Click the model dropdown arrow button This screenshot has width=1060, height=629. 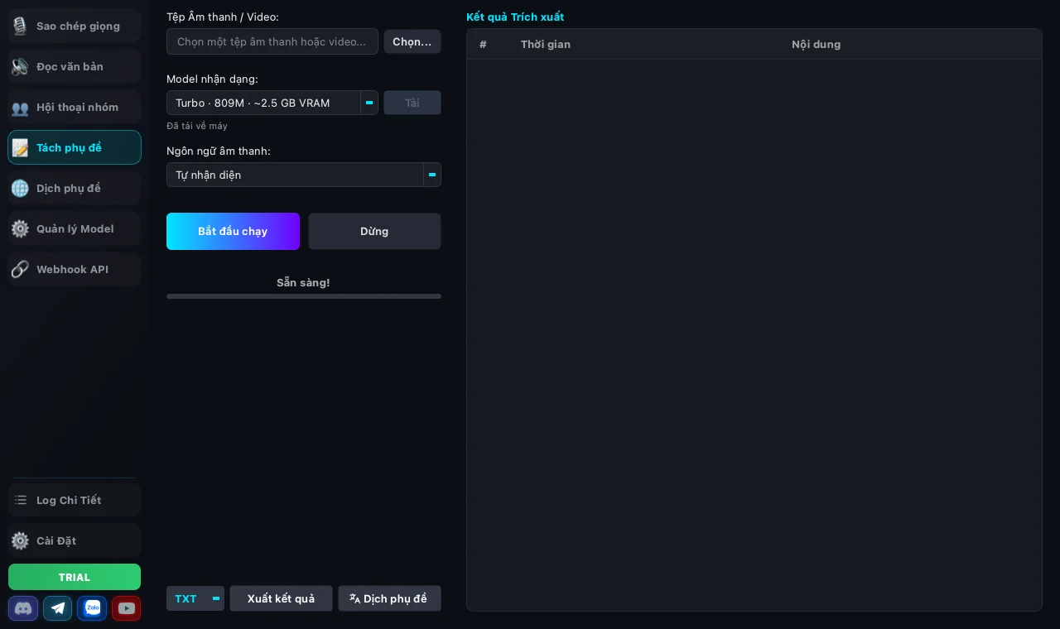point(369,103)
